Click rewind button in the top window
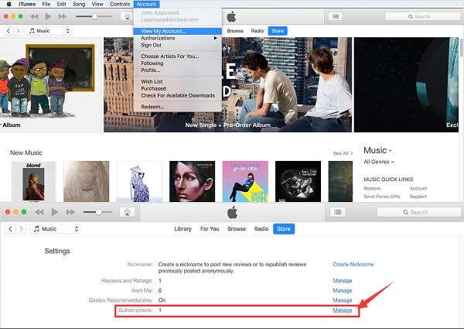Image resolution: width=464 pixels, height=329 pixels. pos(34,16)
